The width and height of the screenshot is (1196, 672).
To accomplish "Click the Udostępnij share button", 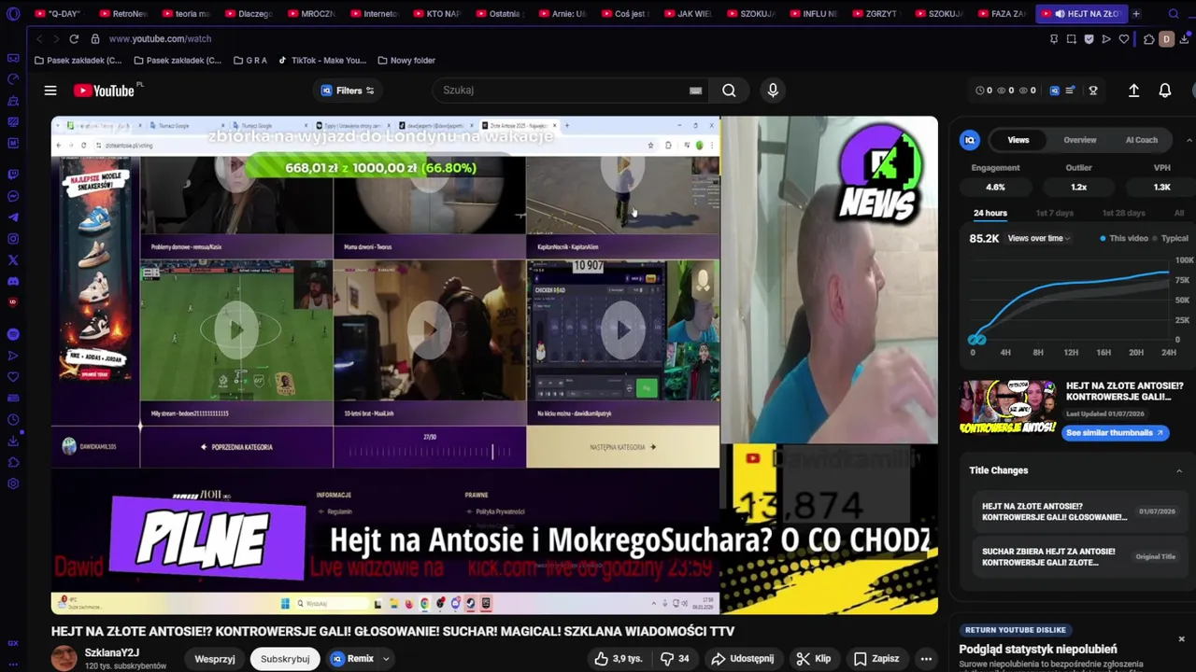I will click(742, 659).
